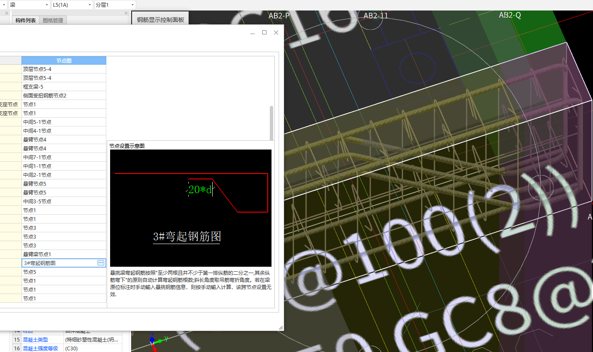
Task: Click the 3#弯起钢筋图 preview diagram
Action: click(x=191, y=208)
